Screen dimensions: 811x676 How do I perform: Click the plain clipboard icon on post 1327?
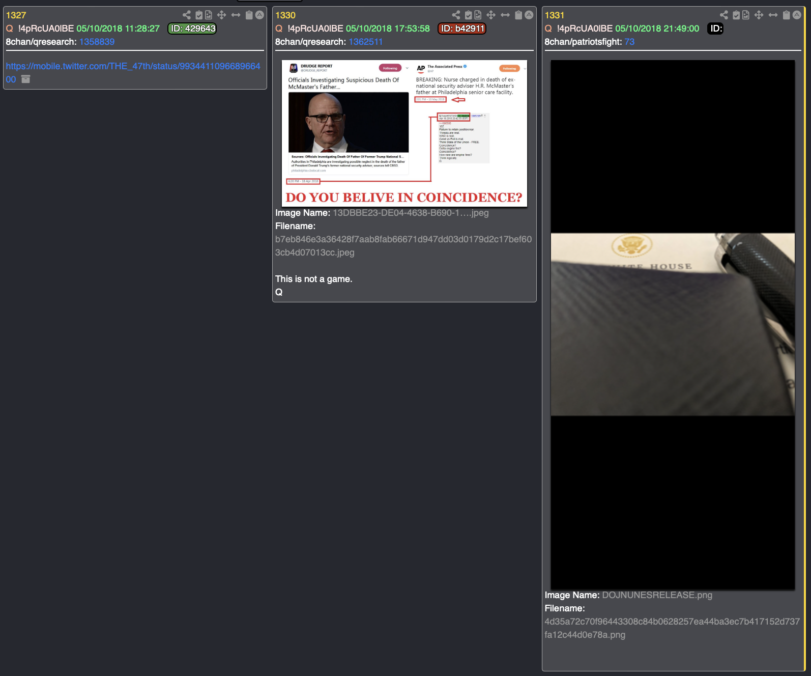(249, 15)
